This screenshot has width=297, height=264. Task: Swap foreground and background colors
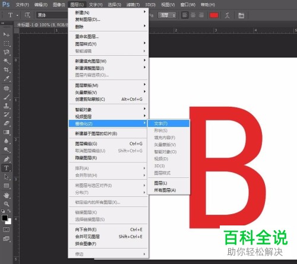point(9,211)
